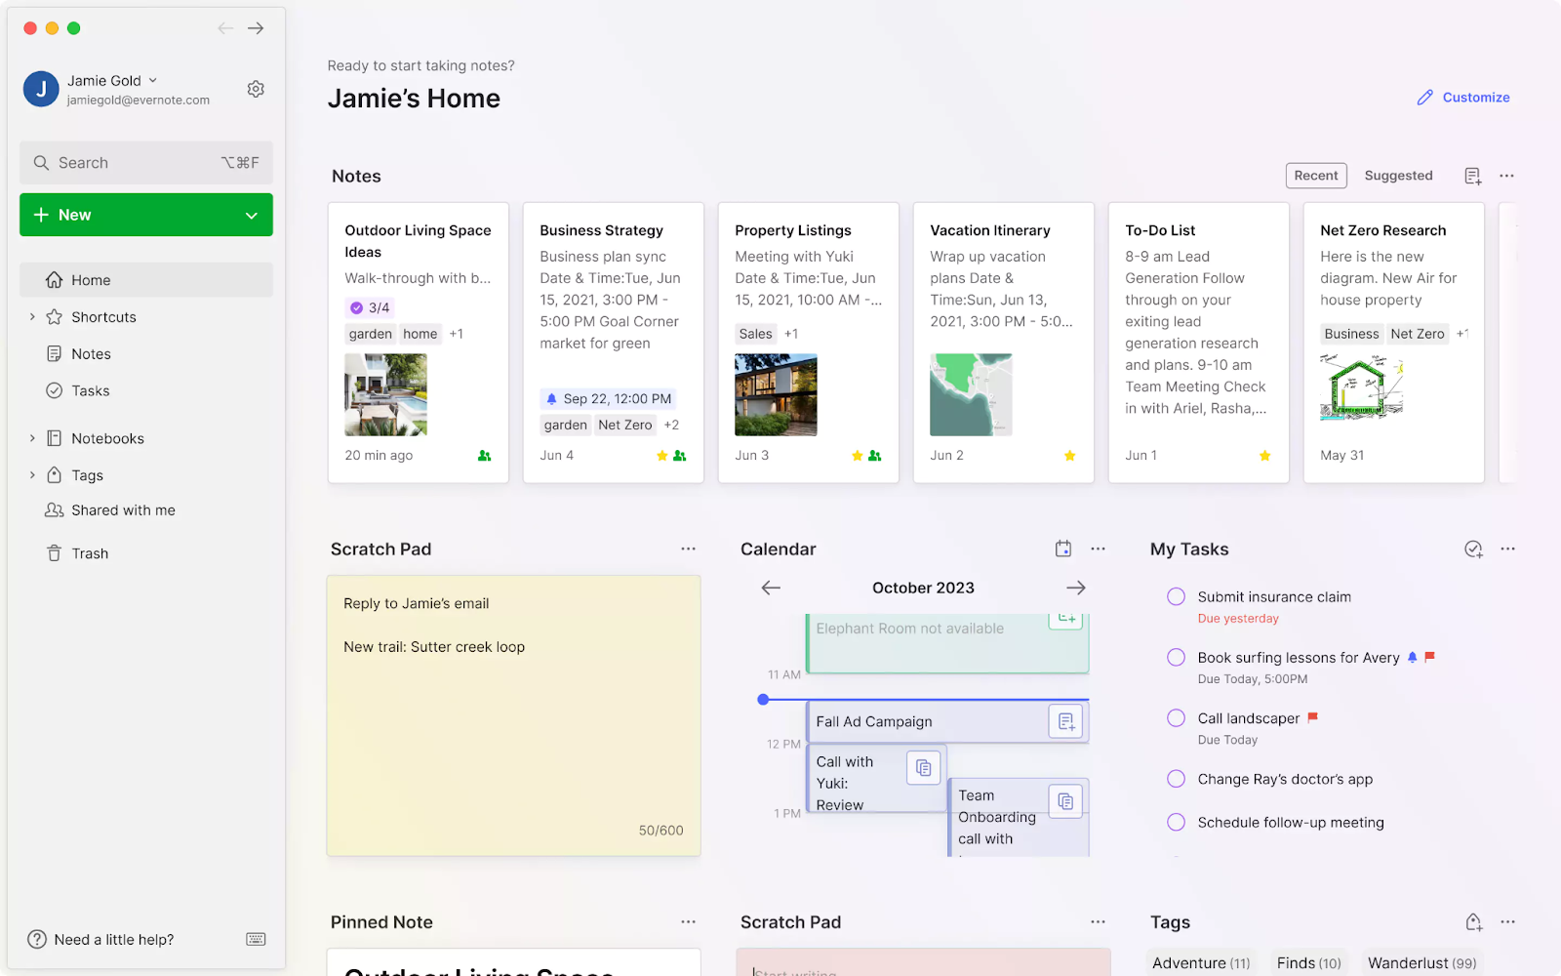Click the help question mark icon
This screenshot has width=1561, height=976.
coord(37,939)
